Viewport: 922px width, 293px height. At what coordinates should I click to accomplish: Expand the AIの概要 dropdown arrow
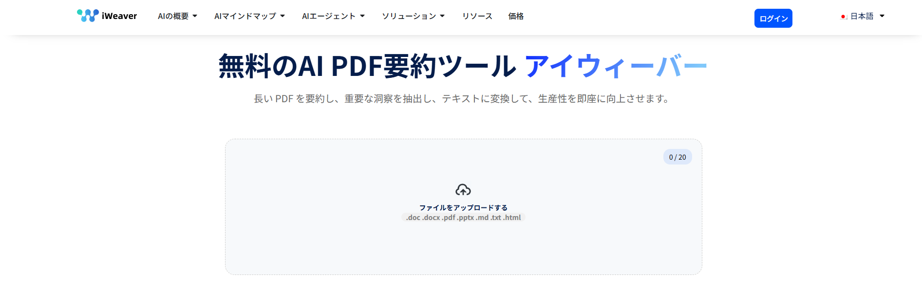(x=195, y=16)
